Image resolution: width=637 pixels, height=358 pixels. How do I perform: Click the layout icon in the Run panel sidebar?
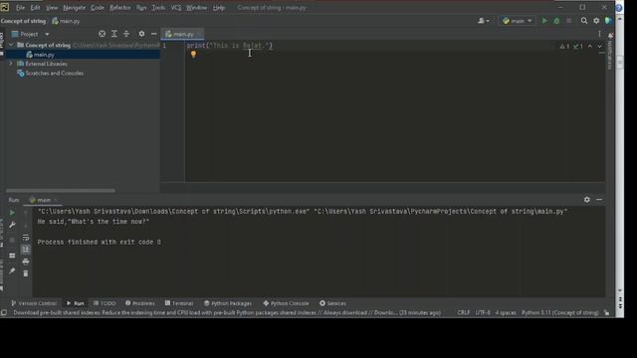tap(12, 256)
